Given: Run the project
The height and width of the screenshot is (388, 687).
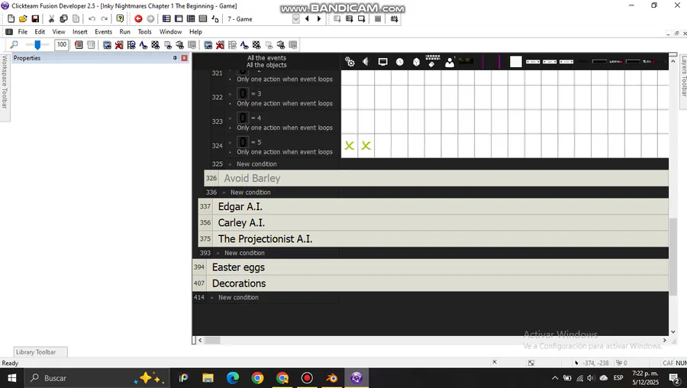Looking at the screenshot, I should pyautogui.click(x=337, y=19).
